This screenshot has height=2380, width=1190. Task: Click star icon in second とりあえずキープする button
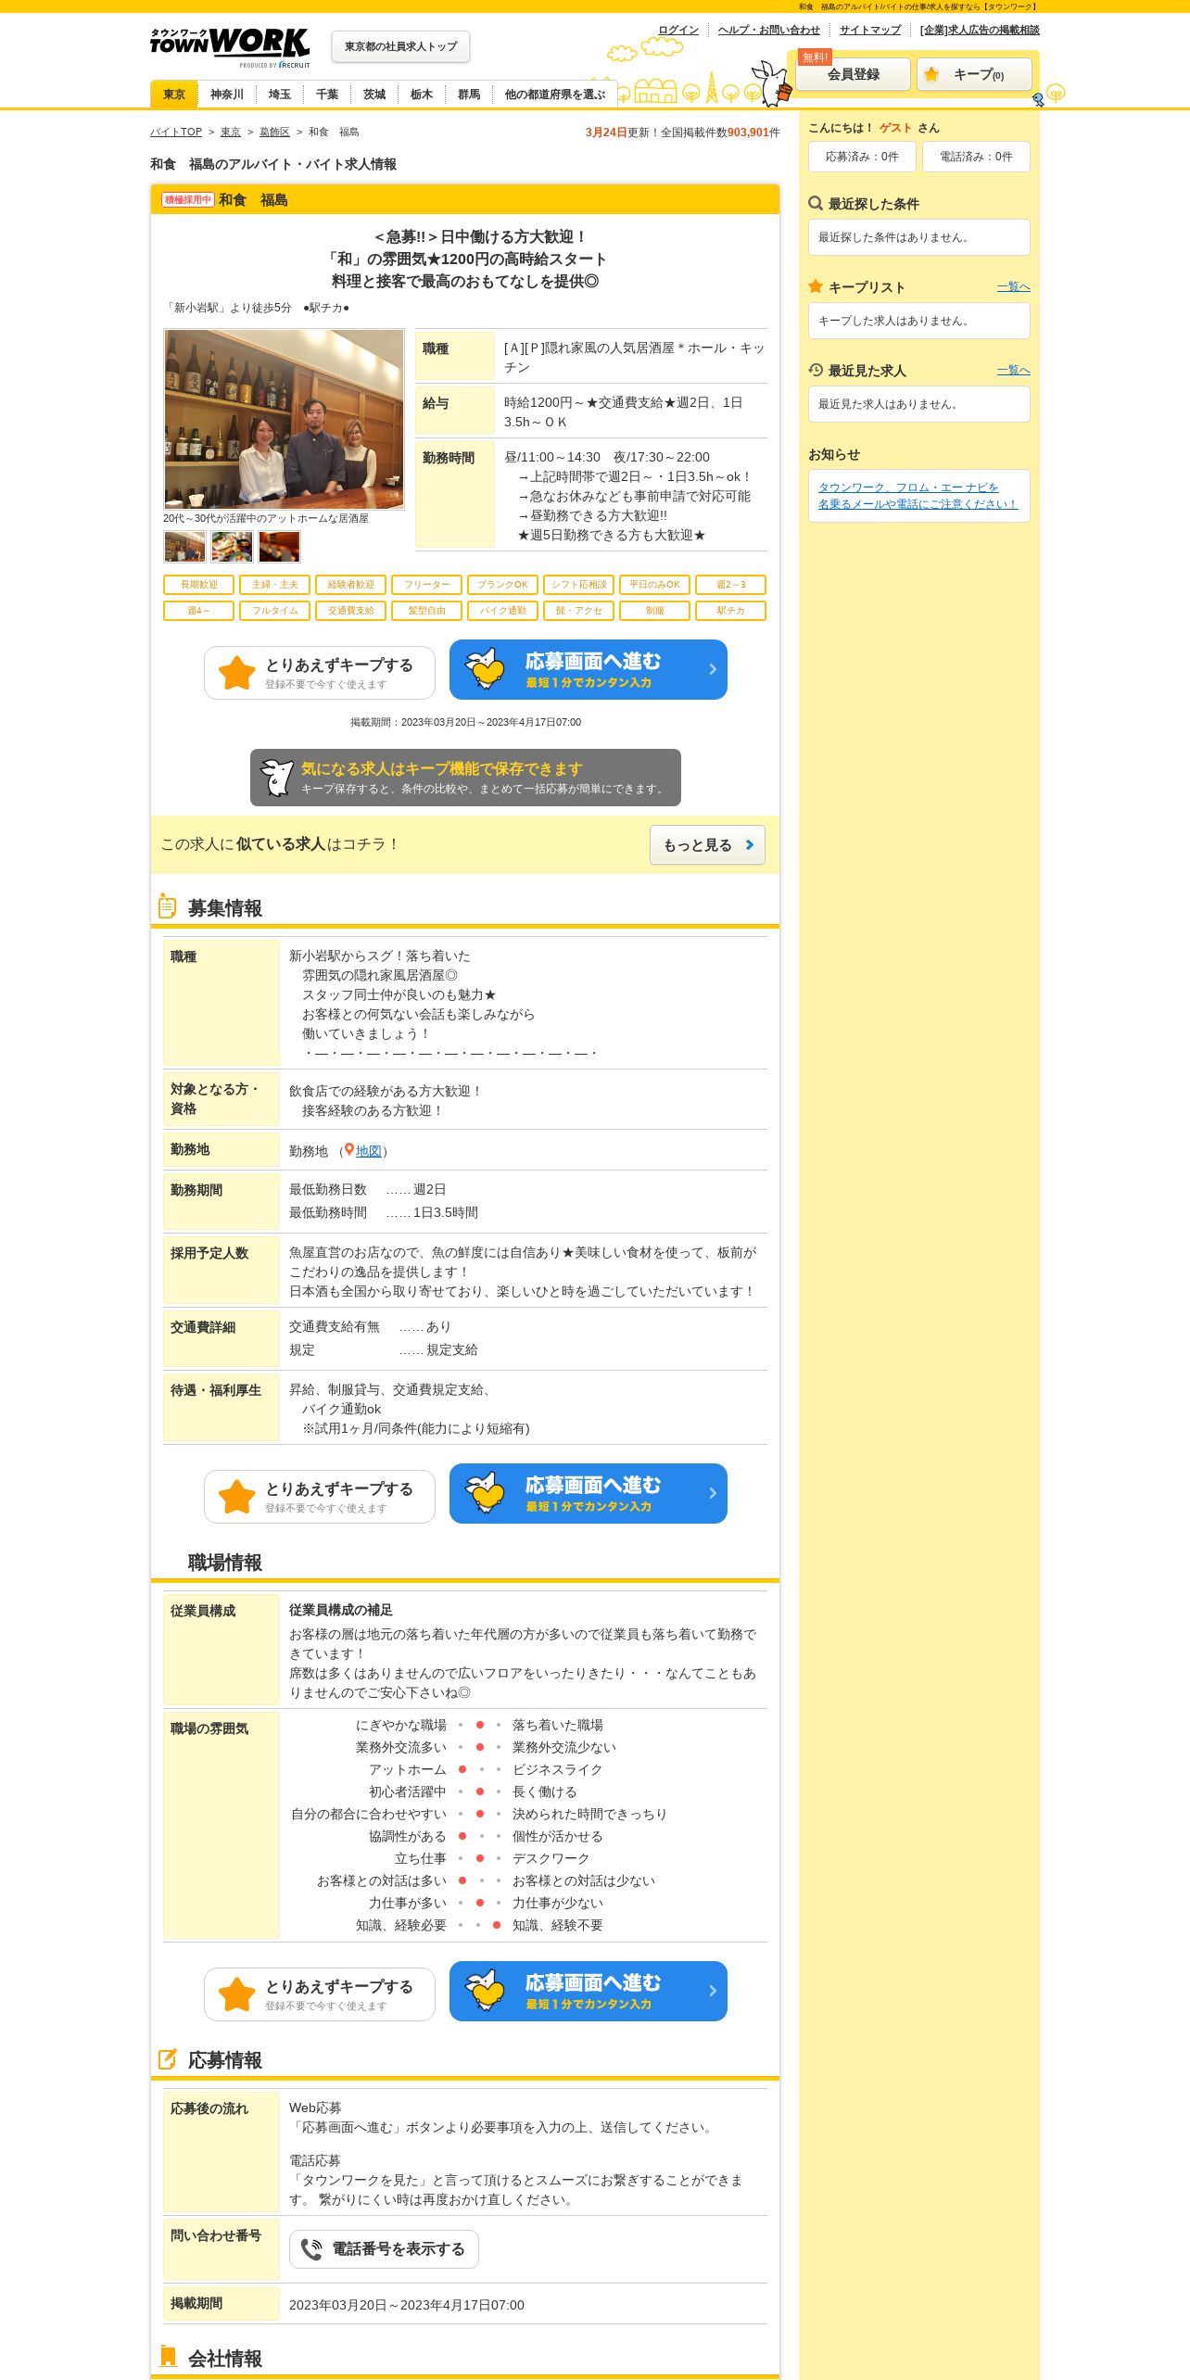pyautogui.click(x=237, y=1497)
